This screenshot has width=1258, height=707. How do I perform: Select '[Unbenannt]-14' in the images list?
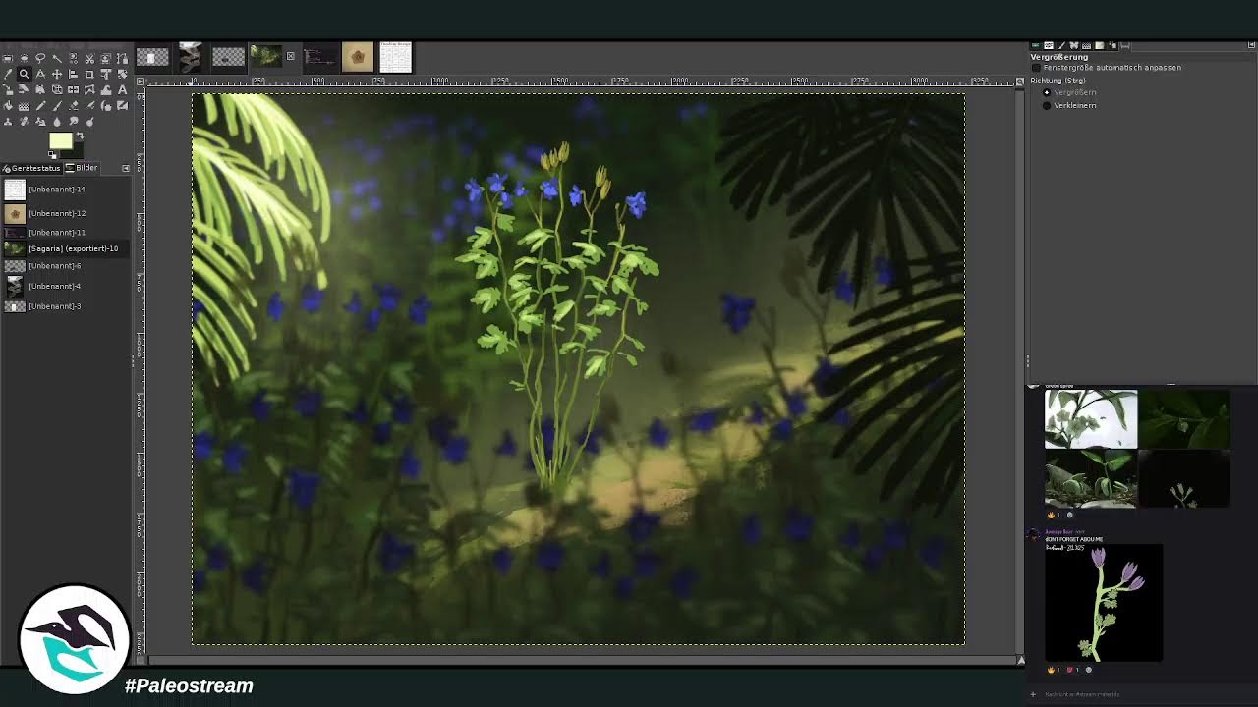coord(66,190)
